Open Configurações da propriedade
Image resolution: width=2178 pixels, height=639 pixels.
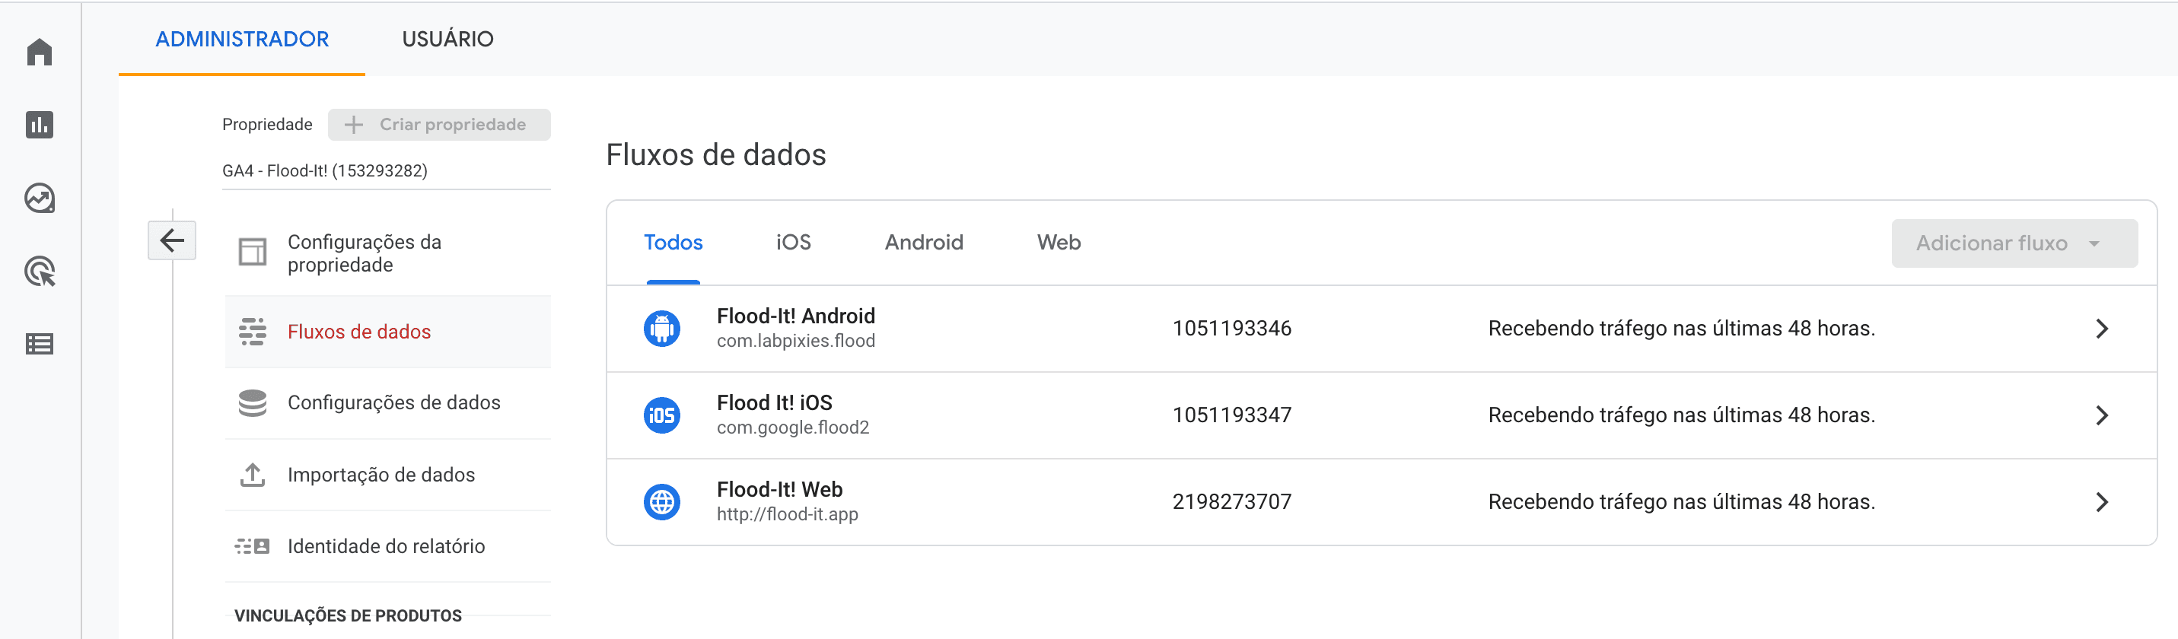[x=364, y=253]
